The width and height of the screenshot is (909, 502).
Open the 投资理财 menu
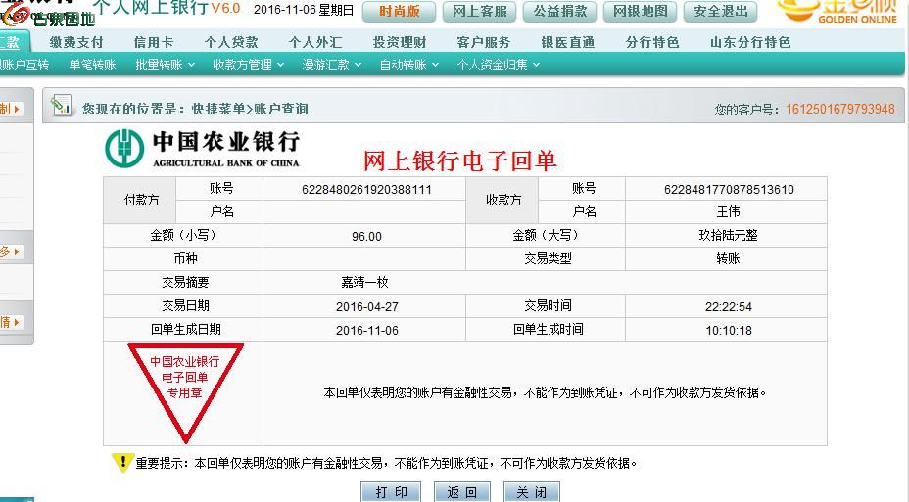pos(400,42)
